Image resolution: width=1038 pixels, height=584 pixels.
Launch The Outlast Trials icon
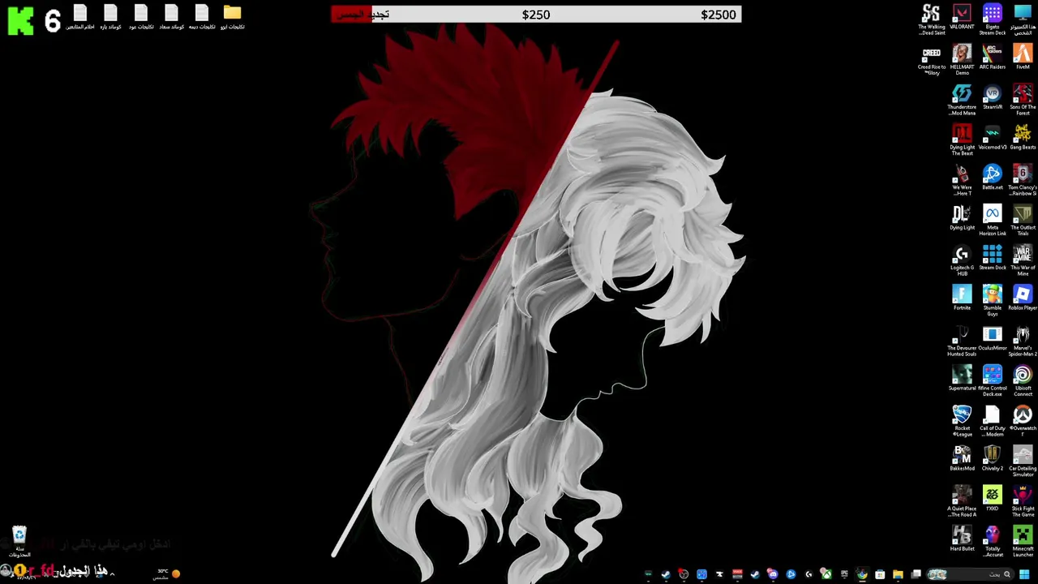pyautogui.click(x=1023, y=220)
